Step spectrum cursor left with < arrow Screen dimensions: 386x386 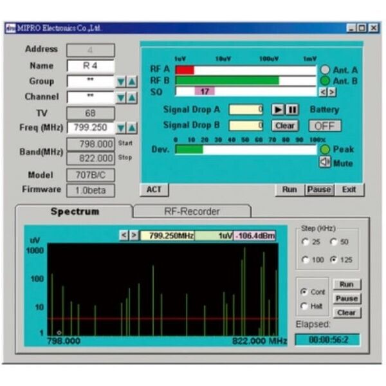click(124, 235)
